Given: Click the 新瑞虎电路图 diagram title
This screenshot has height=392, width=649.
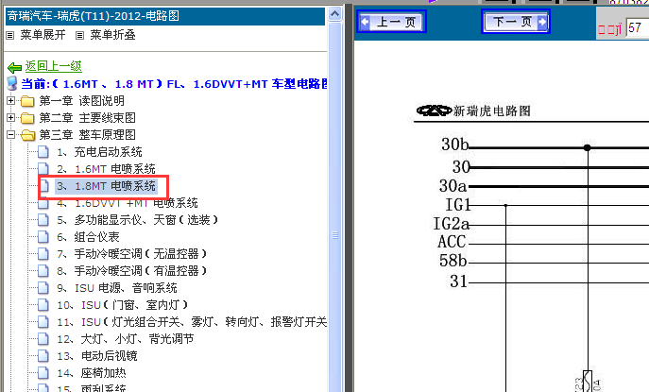Looking at the screenshot, I should click(x=492, y=111).
